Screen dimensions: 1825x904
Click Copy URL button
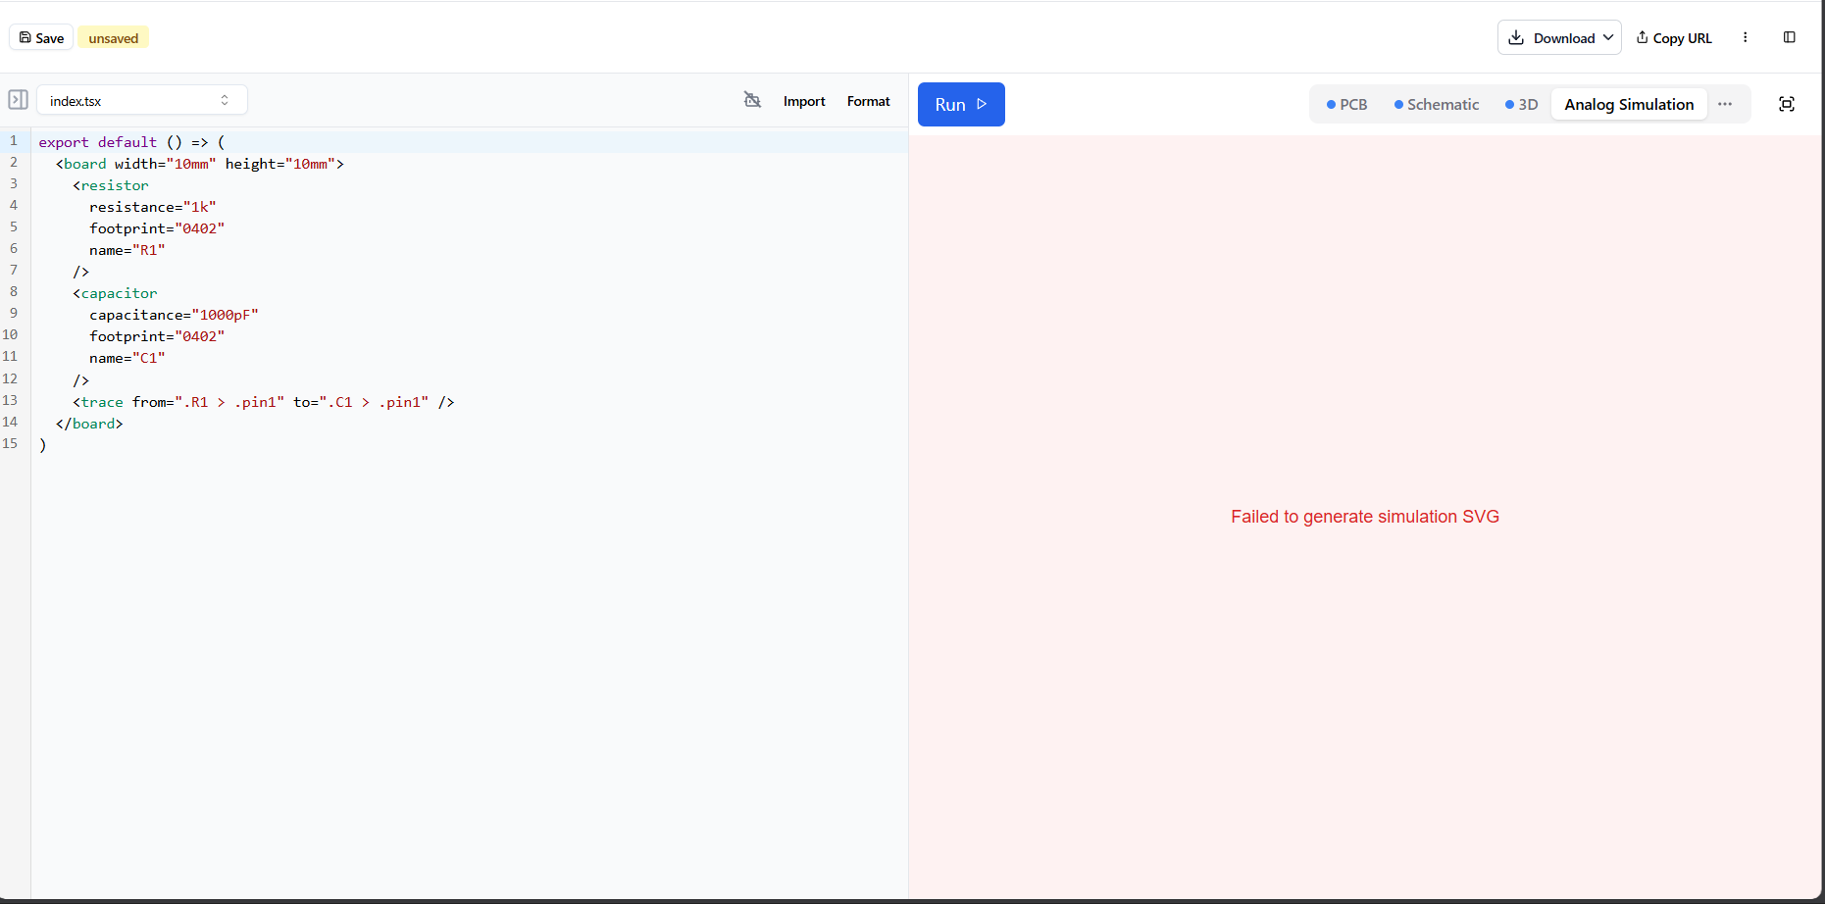1673,38
